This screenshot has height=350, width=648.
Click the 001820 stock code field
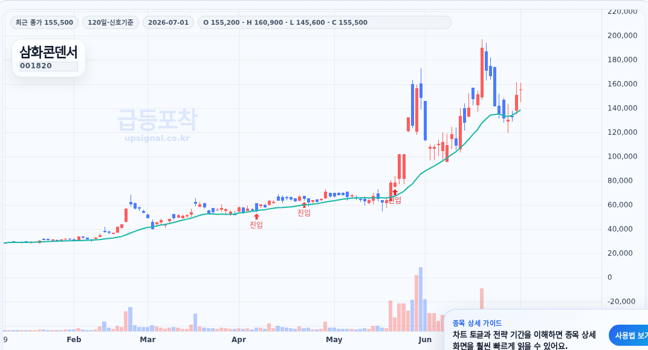tap(49, 66)
